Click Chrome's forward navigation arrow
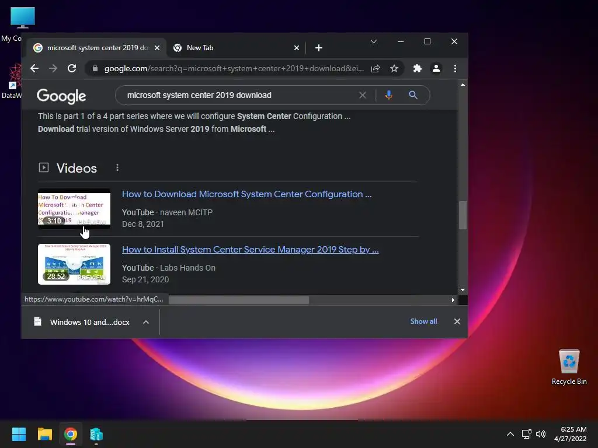 pos(53,69)
